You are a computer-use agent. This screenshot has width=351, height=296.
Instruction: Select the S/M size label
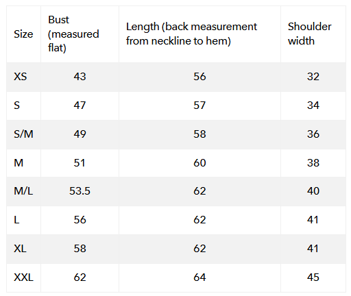[23, 134]
